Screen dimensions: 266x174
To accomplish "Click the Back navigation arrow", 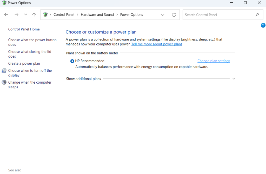I will tap(6, 15).
